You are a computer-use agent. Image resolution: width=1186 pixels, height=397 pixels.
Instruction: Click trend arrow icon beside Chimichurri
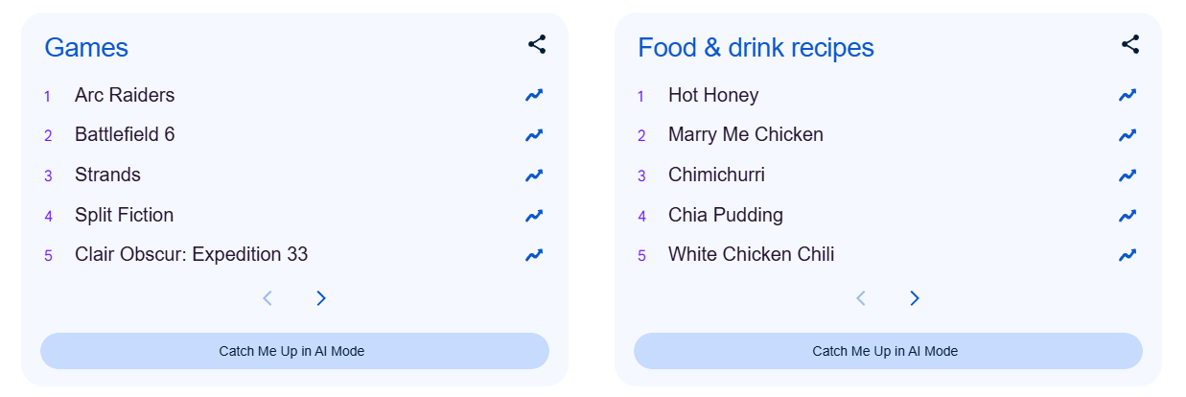tap(1128, 175)
